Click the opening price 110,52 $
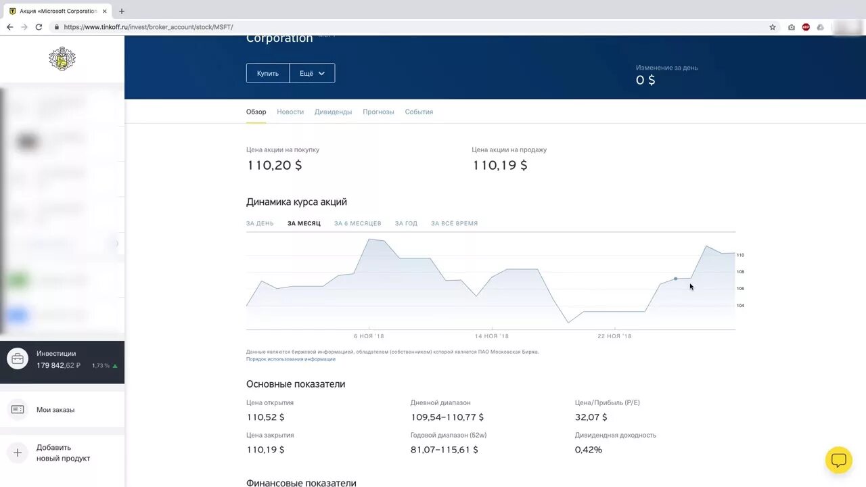This screenshot has width=866, height=487. pyautogui.click(x=265, y=417)
